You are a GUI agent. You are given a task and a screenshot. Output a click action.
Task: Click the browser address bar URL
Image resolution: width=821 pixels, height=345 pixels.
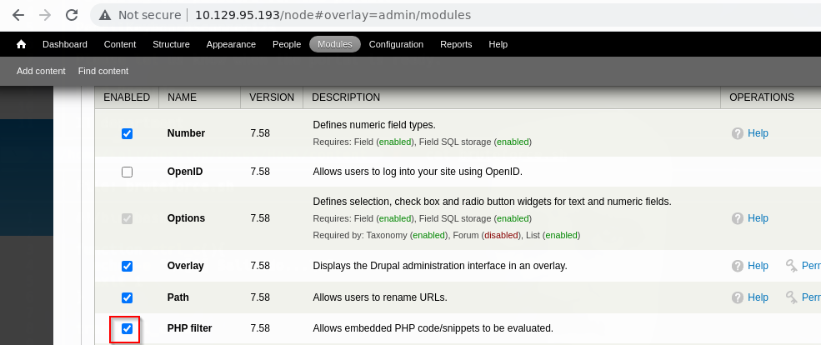333,15
